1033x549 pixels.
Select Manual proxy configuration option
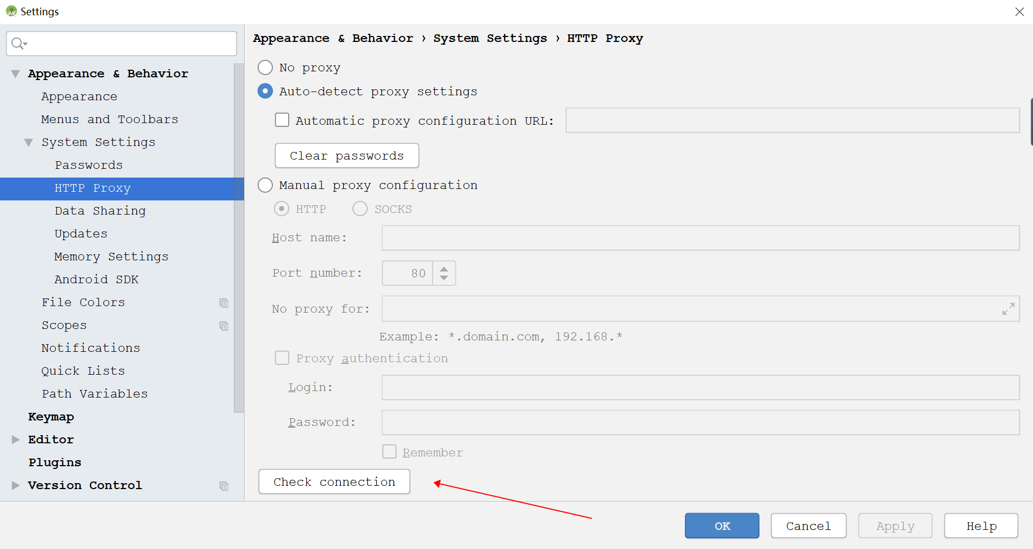coord(265,185)
